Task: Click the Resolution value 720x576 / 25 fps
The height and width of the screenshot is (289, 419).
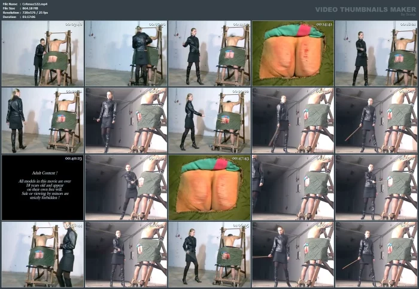Action: [35, 12]
